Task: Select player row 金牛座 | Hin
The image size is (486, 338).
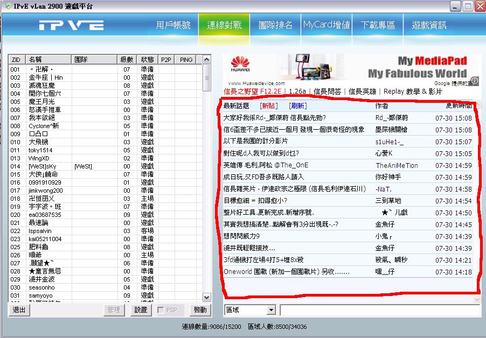Action: pyautogui.click(x=106, y=78)
